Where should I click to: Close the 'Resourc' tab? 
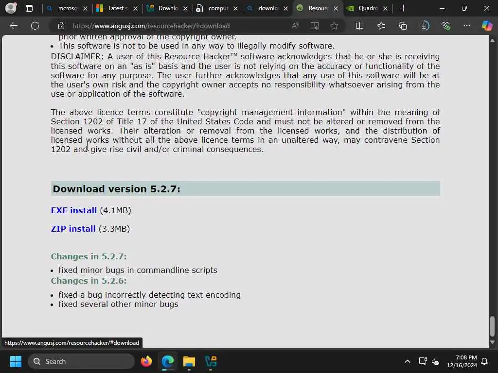tap(336, 9)
